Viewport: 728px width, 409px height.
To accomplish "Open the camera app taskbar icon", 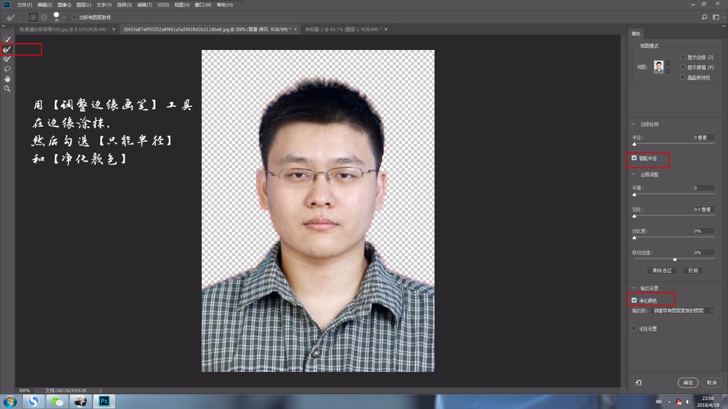I will 81,401.
